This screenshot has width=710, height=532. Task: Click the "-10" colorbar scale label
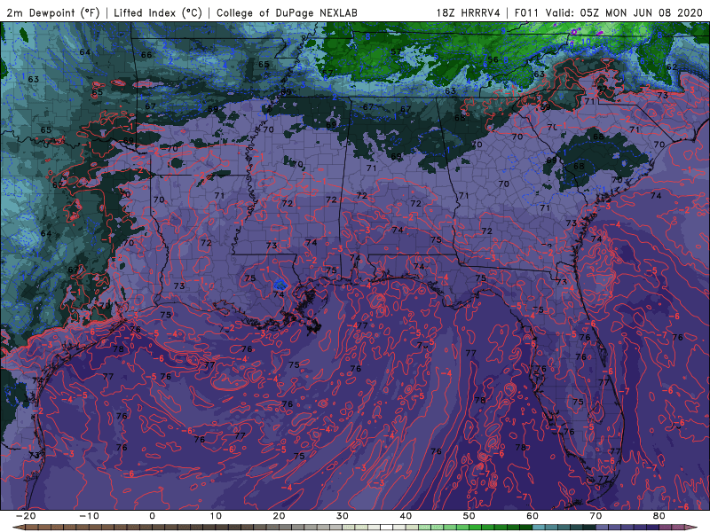coord(89,516)
